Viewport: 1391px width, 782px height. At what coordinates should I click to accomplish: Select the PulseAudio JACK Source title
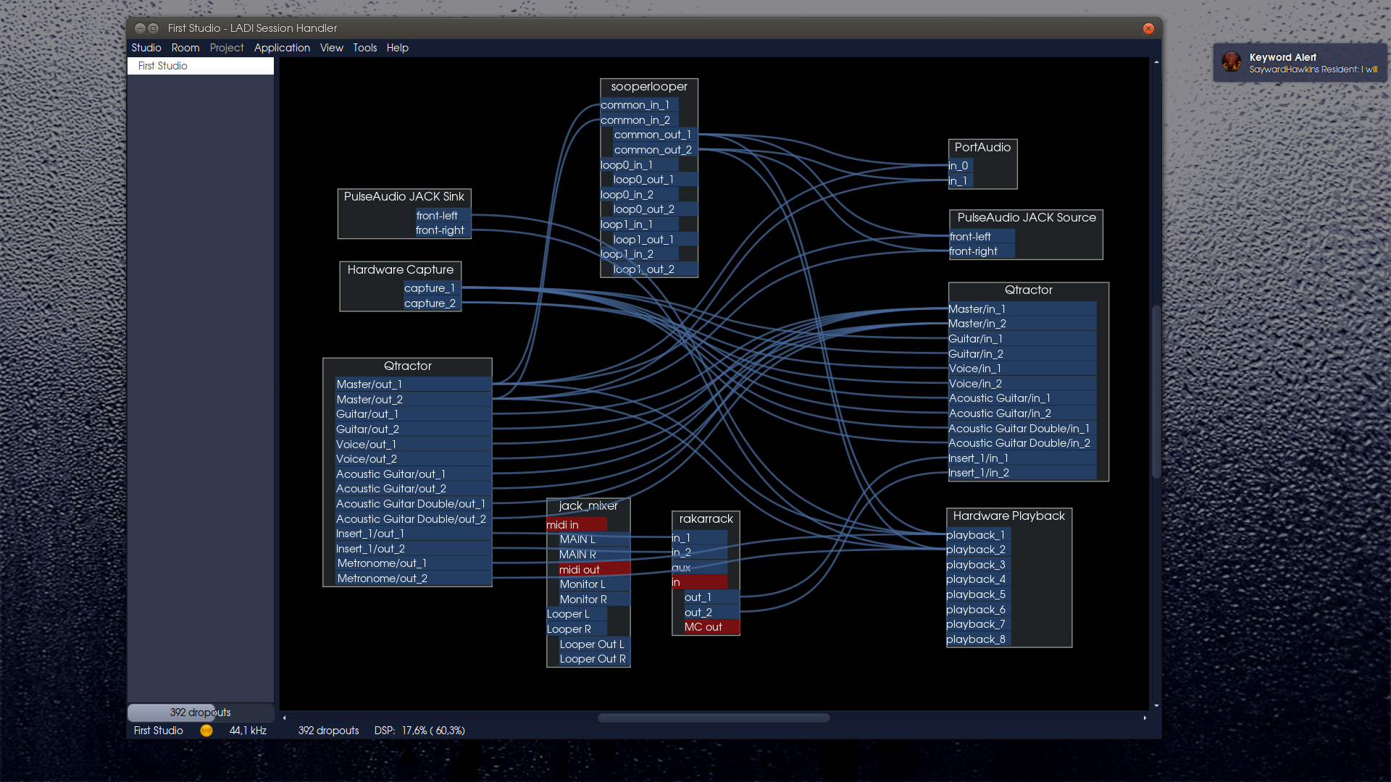(x=1027, y=218)
